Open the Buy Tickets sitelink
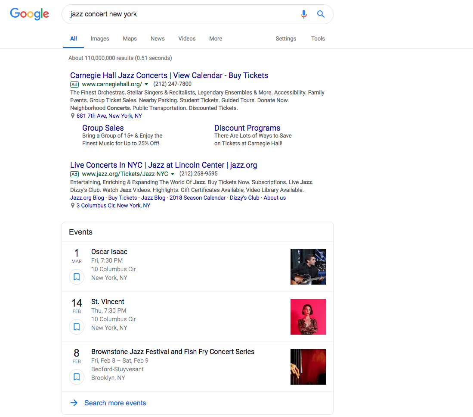This screenshot has height=417, width=473. tap(123, 198)
